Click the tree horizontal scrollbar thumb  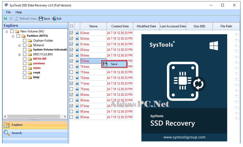34,116
